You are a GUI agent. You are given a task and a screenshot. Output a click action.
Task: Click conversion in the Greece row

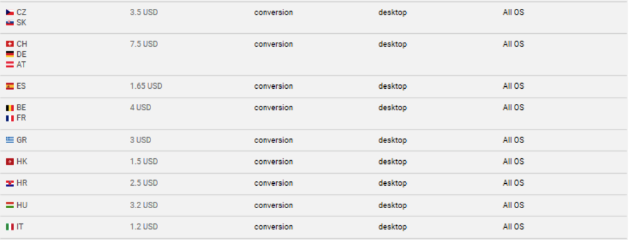[274, 140]
